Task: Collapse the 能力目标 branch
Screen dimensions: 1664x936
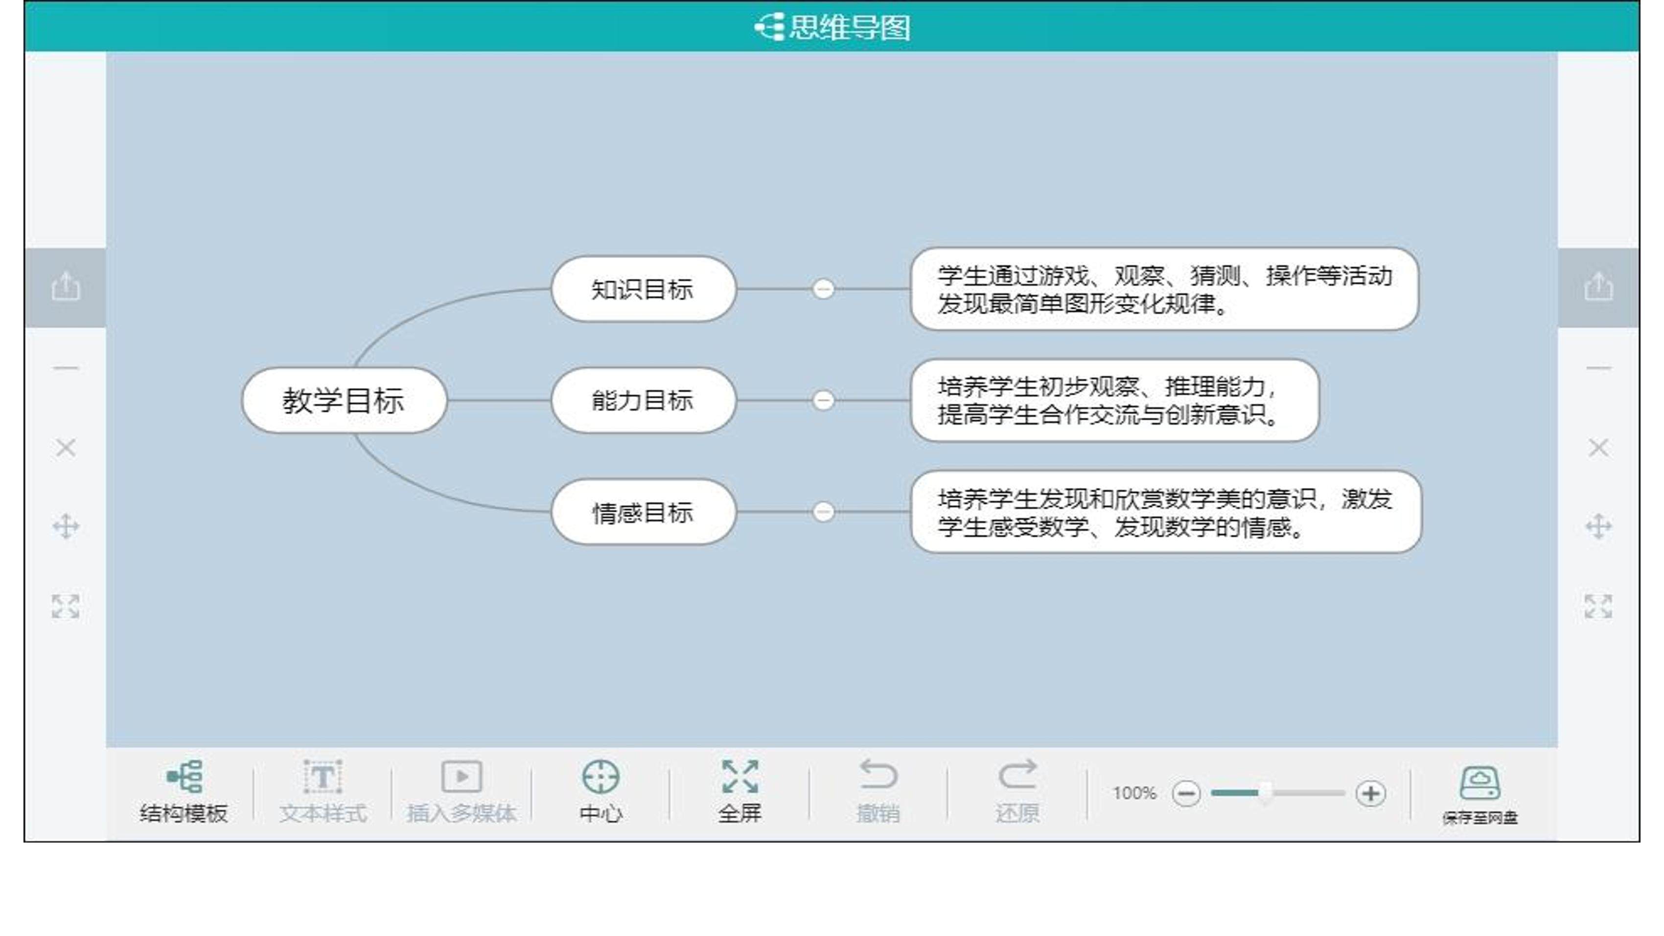Action: 823,401
